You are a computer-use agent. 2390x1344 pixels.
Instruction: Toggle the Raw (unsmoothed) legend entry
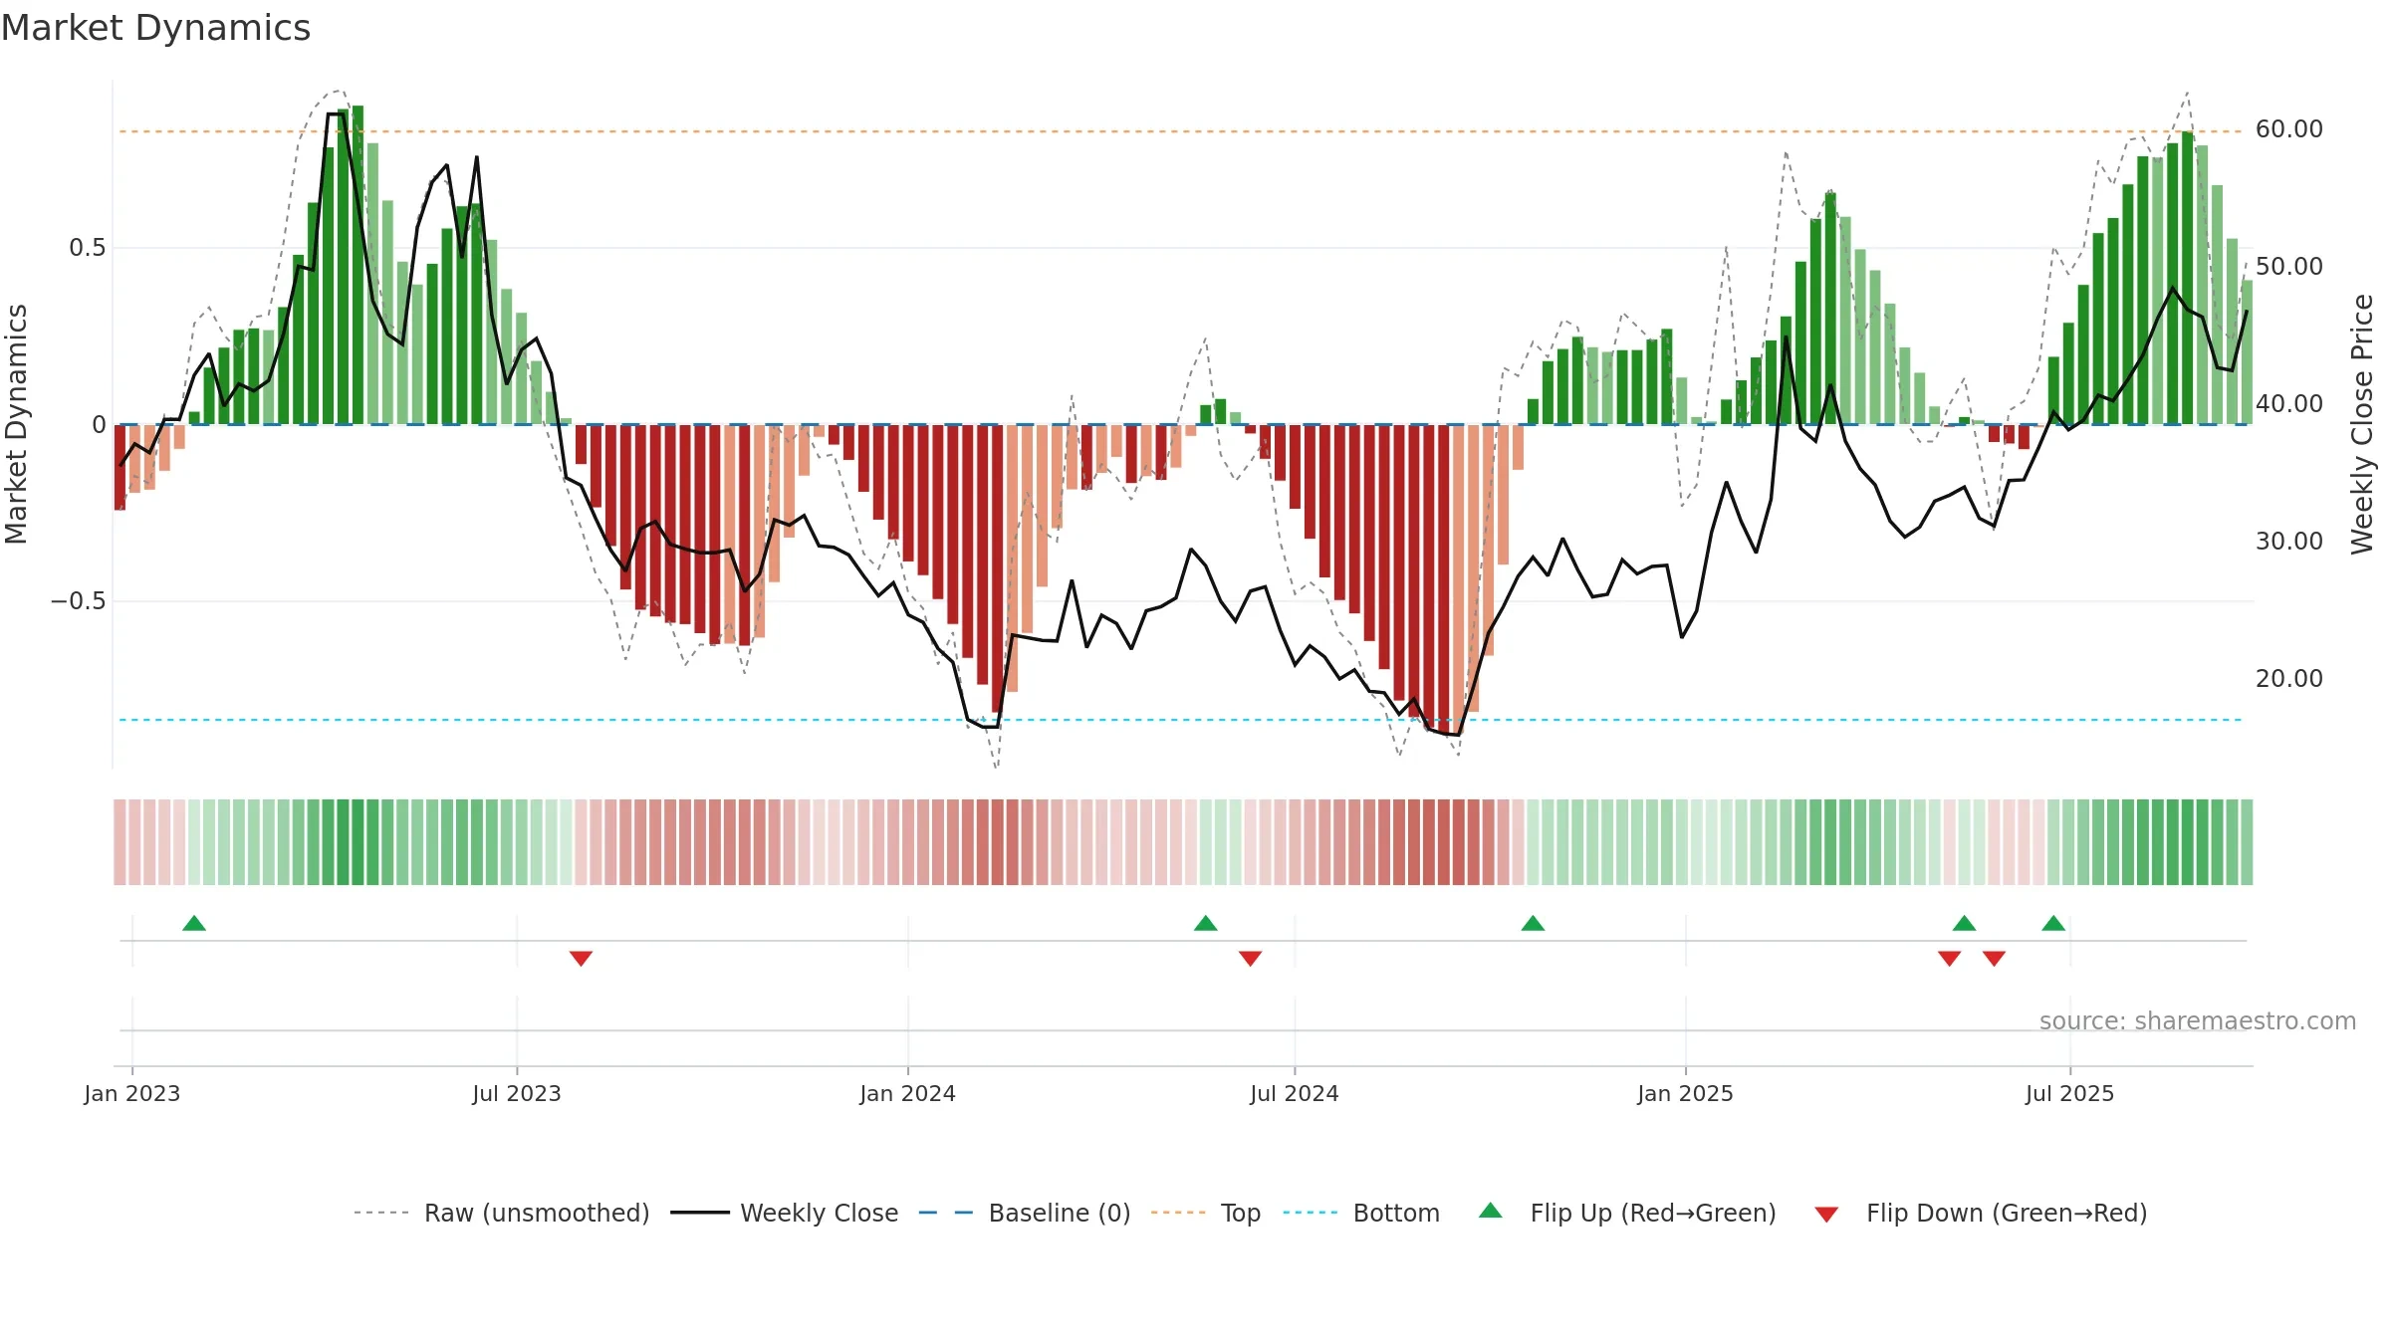[501, 1213]
